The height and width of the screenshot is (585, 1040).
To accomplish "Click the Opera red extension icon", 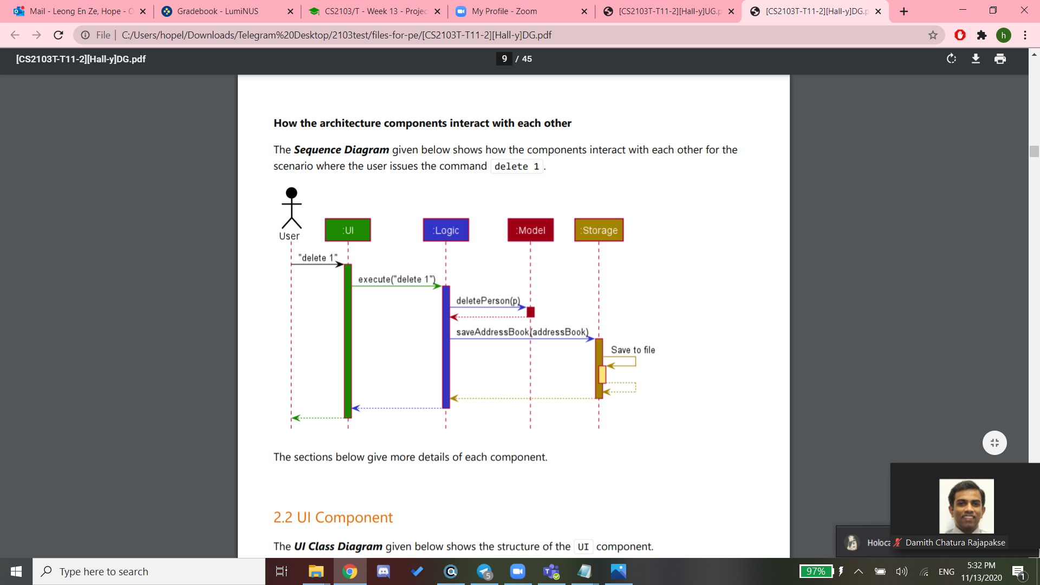I will 960,35.
